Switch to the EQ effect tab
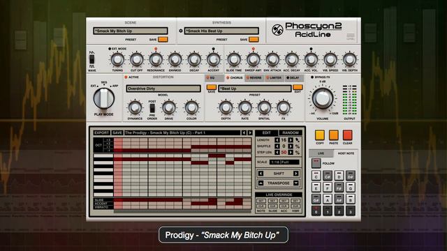Viewport: 447px width, 251px height. point(214,77)
